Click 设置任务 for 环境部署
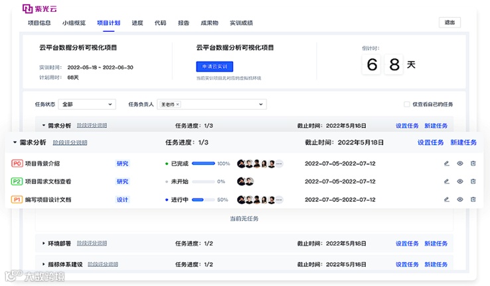490x286 pixels. pos(407,244)
